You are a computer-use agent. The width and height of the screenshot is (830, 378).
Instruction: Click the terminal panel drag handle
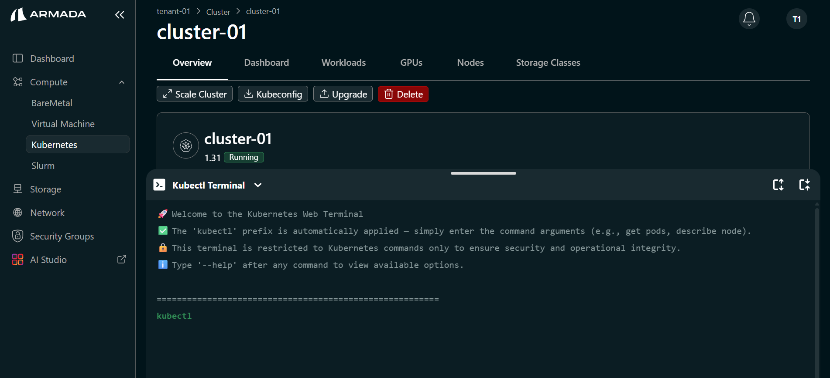(x=484, y=173)
